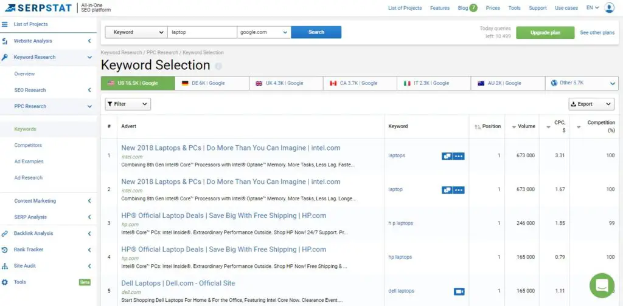
Task: Open Ad Examples in the sidebar
Action: pos(29,161)
